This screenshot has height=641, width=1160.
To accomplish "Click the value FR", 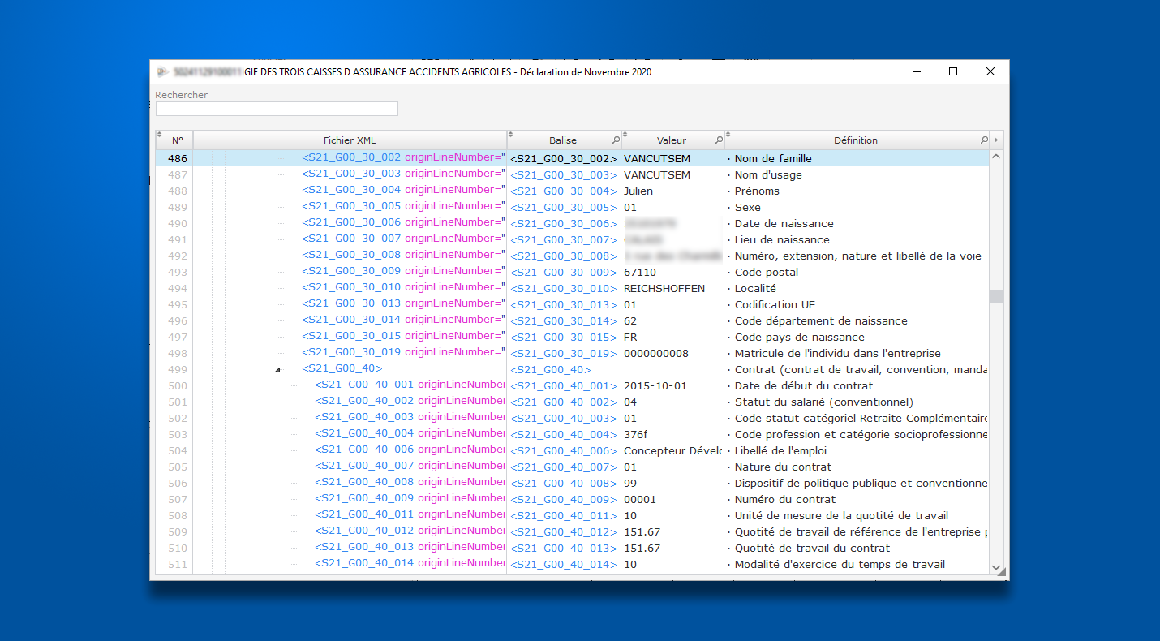I will click(x=630, y=338).
